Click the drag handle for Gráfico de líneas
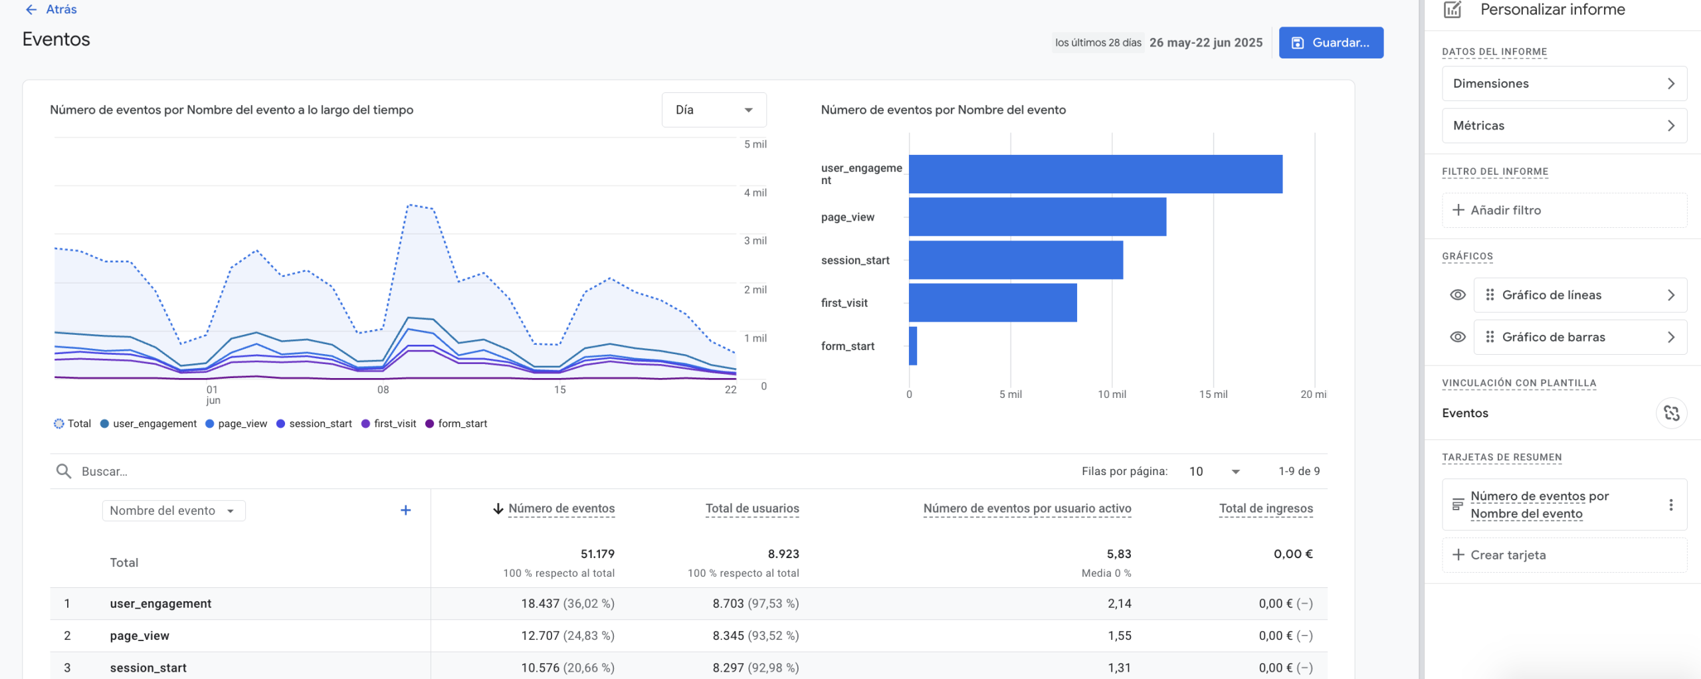Screen dimensions: 1701x679 click(x=1490, y=295)
